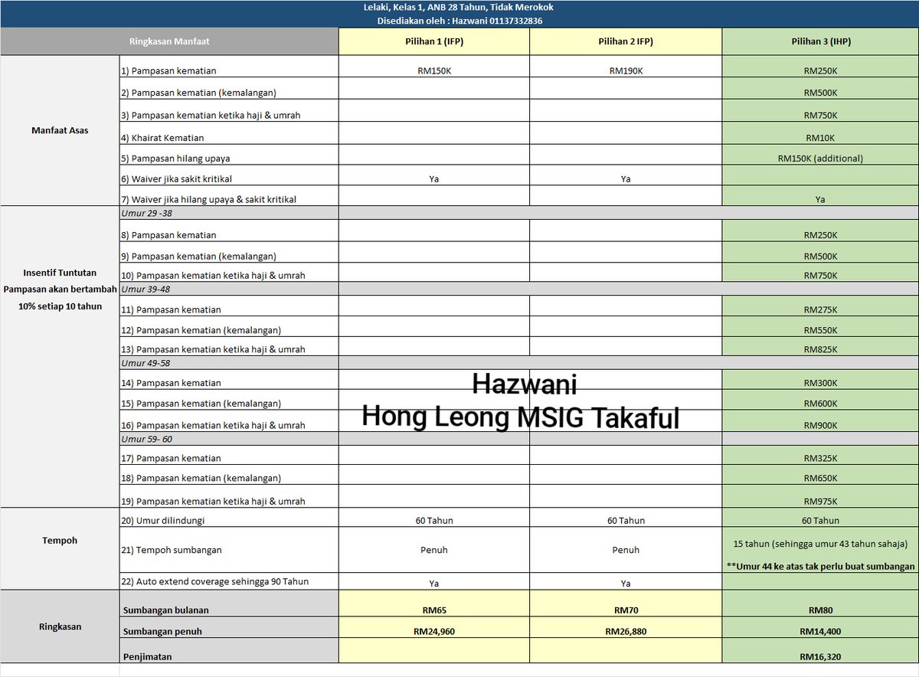Click the 'Sumbangan penuh' row label

[x=161, y=633]
